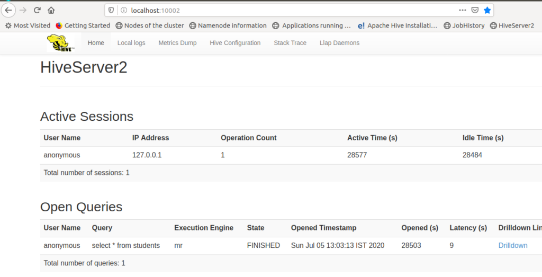View the Stack Trace page

tap(290, 43)
